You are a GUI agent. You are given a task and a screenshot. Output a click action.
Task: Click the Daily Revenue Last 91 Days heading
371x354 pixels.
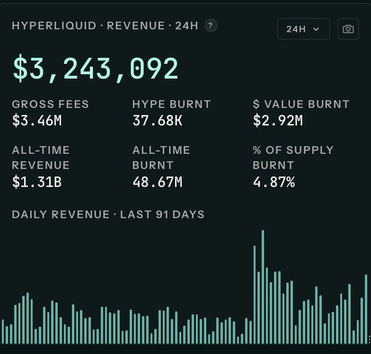click(108, 214)
